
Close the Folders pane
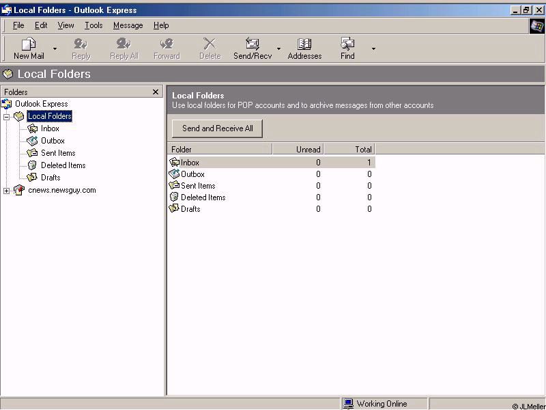pos(156,92)
